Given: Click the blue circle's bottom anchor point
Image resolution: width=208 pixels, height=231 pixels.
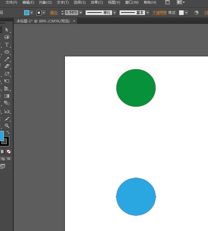Looking at the screenshot, I should [136, 216].
